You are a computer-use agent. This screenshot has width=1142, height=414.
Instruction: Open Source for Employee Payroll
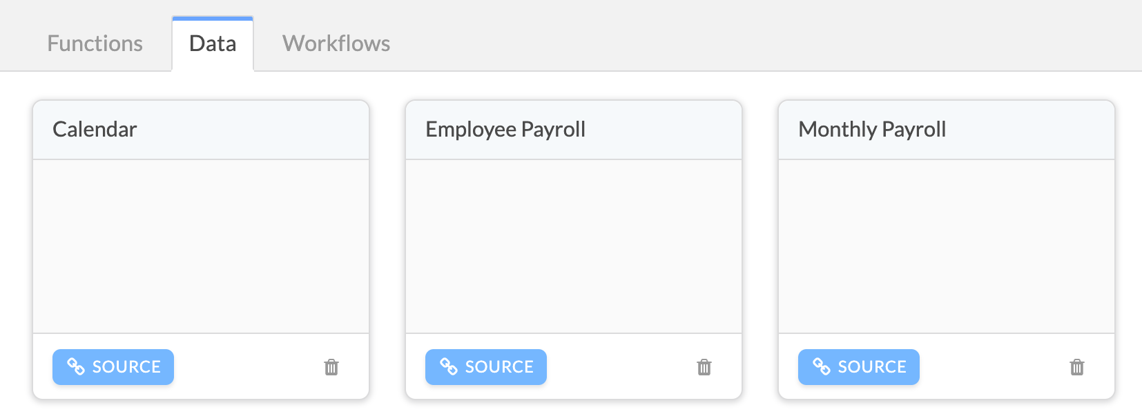coord(486,367)
